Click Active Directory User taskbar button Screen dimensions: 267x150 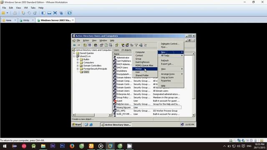point(116,125)
